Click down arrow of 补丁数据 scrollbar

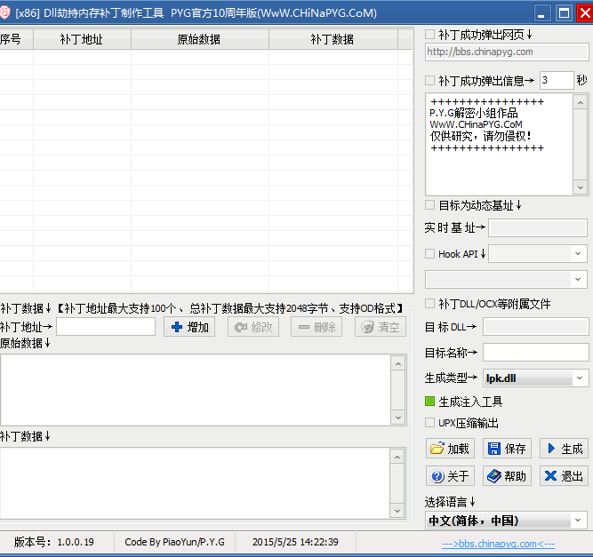[397, 511]
